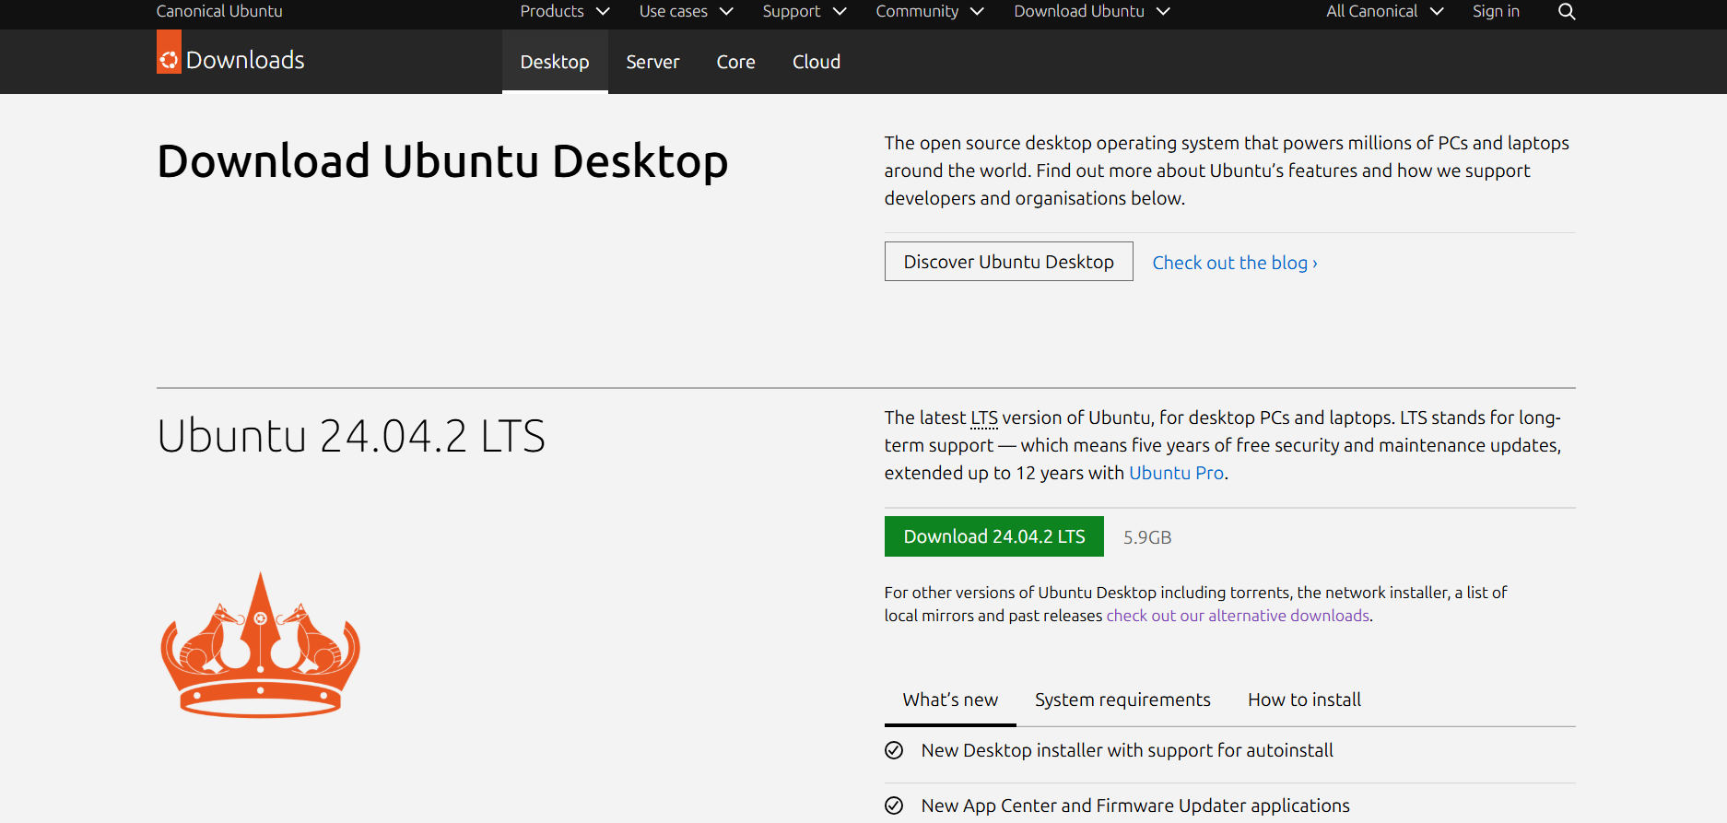The width and height of the screenshot is (1727, 823).
Task: Click the Downloads title link
Action: point(245,60)
